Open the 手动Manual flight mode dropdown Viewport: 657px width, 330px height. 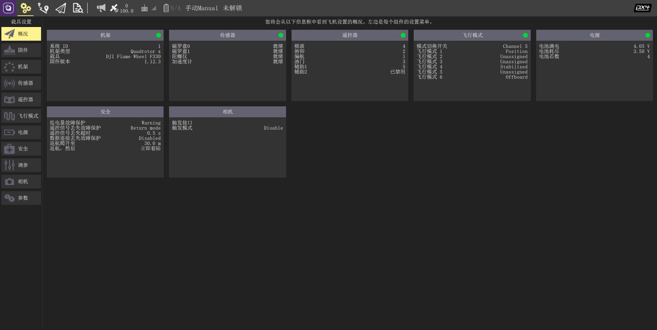(202, 8)
